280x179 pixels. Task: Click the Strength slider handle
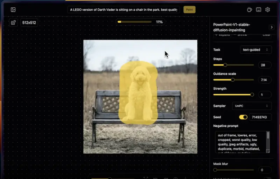pos(252,95)
